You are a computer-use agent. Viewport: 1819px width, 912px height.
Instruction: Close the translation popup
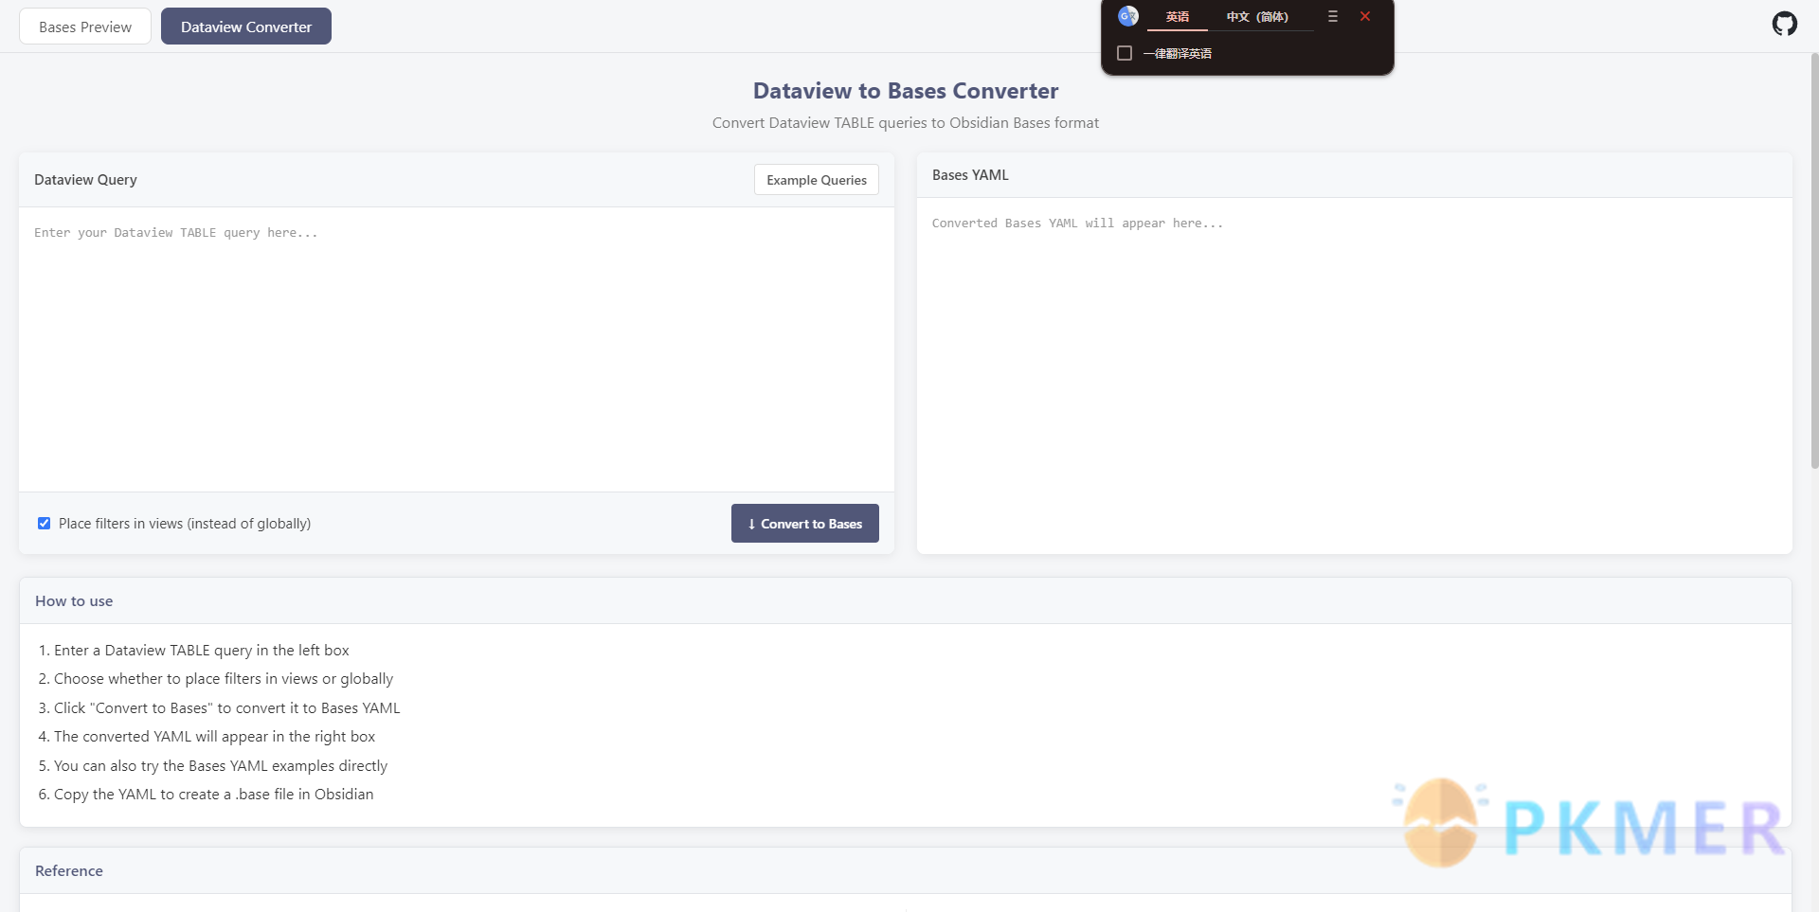point(1365,16)
